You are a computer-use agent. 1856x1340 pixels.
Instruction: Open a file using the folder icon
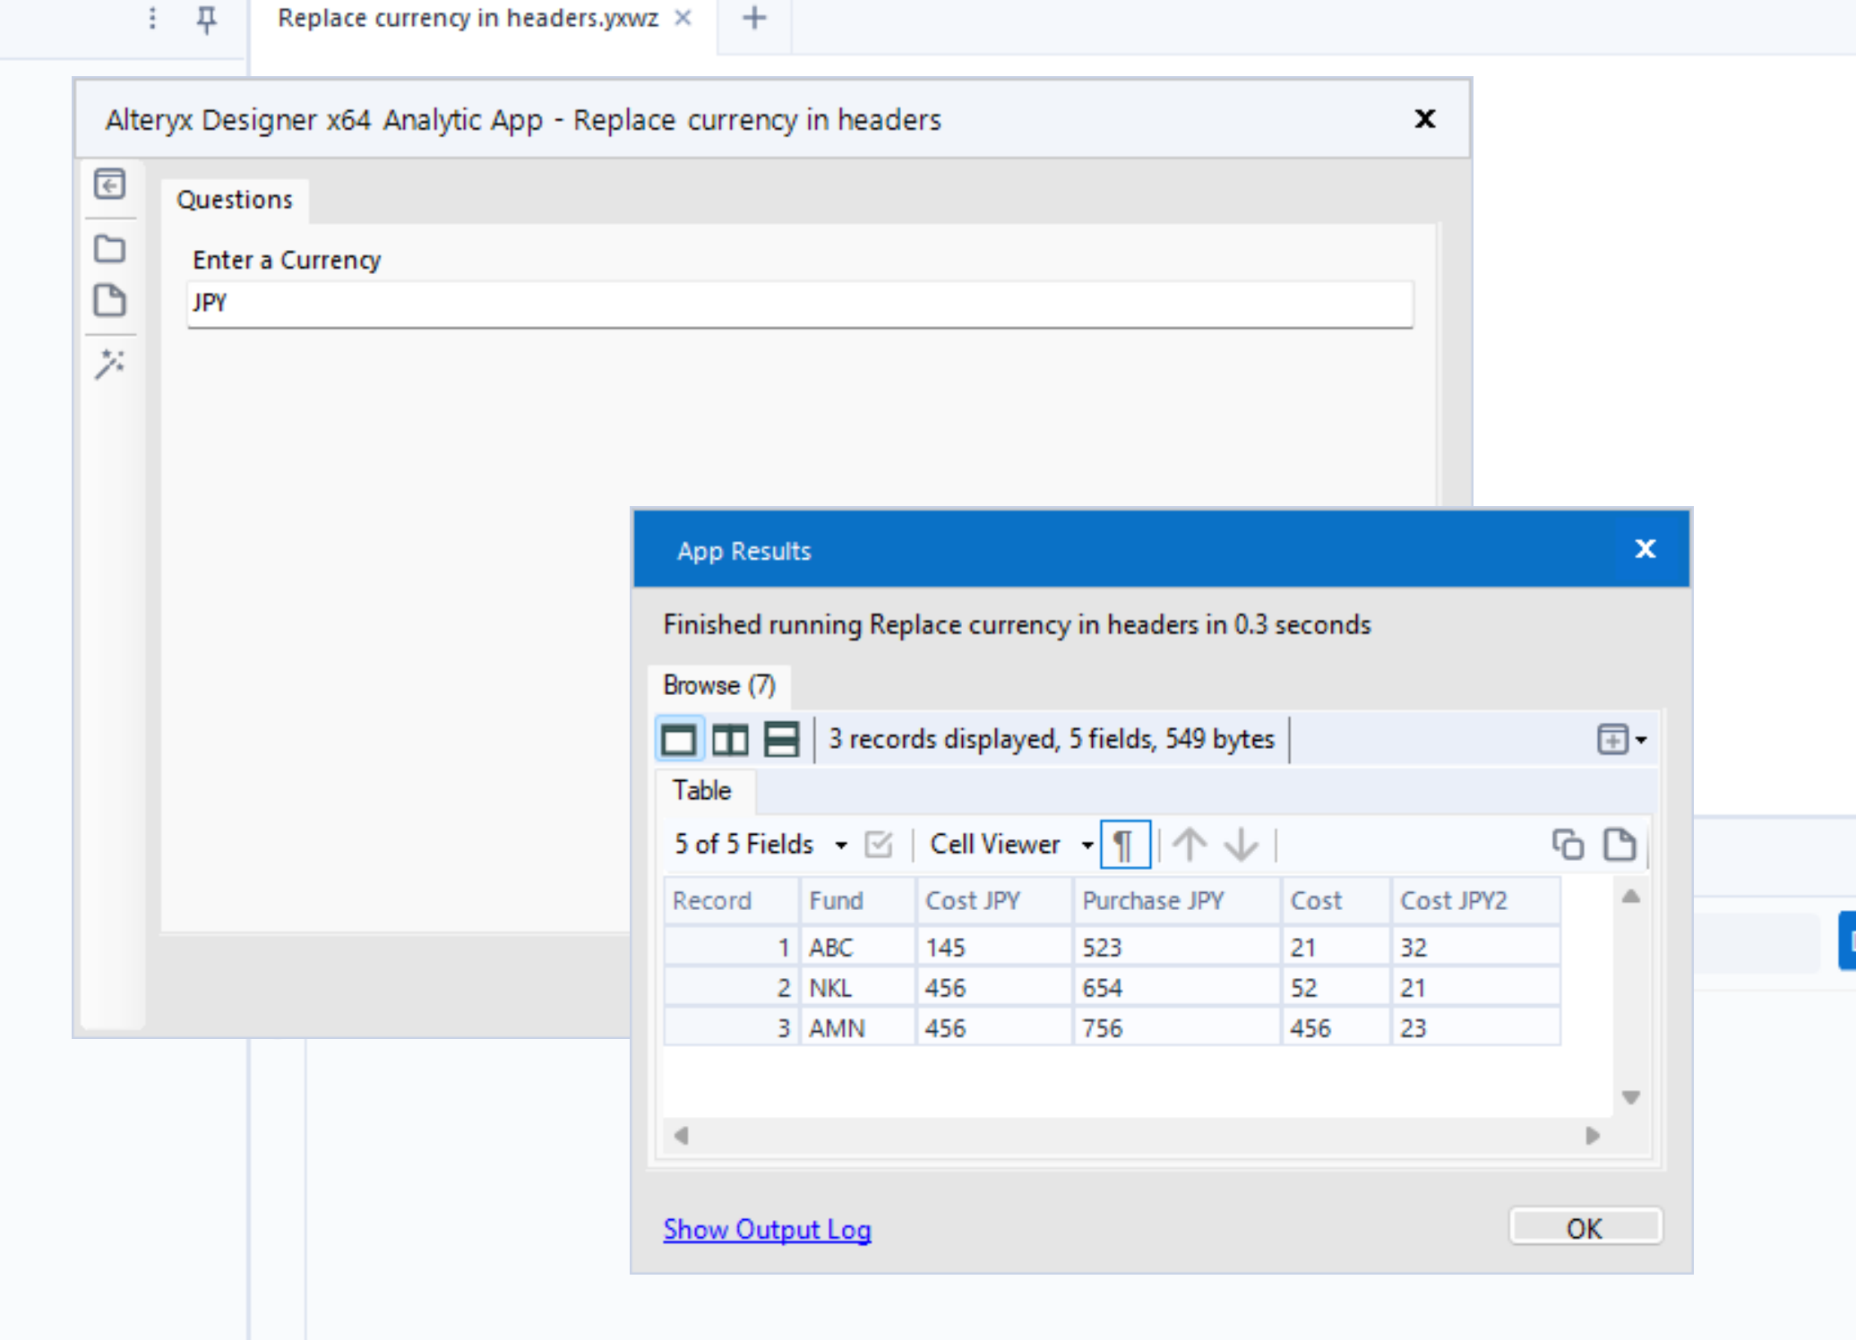click(109, 249)
